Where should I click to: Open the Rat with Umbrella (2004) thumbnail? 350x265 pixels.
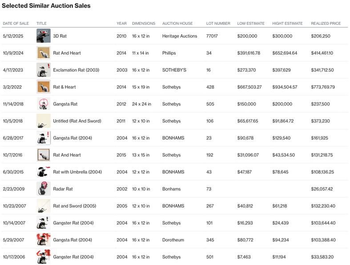44,172
